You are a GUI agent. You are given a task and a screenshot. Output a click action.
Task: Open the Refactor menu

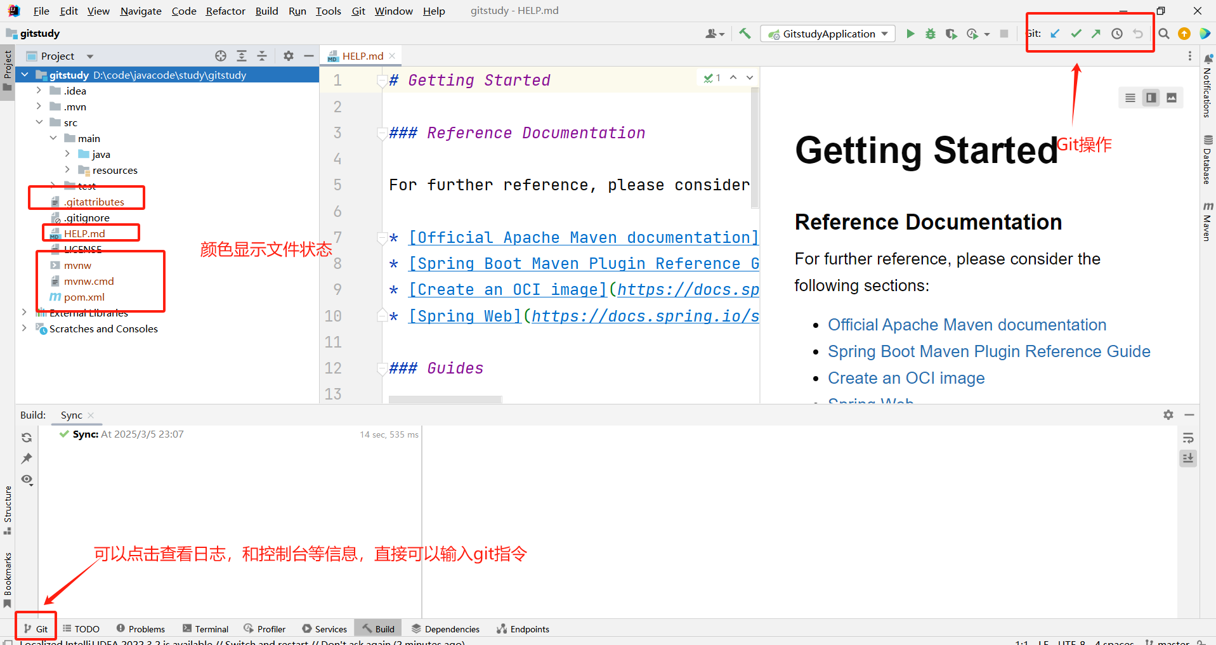tap(225, 11)
